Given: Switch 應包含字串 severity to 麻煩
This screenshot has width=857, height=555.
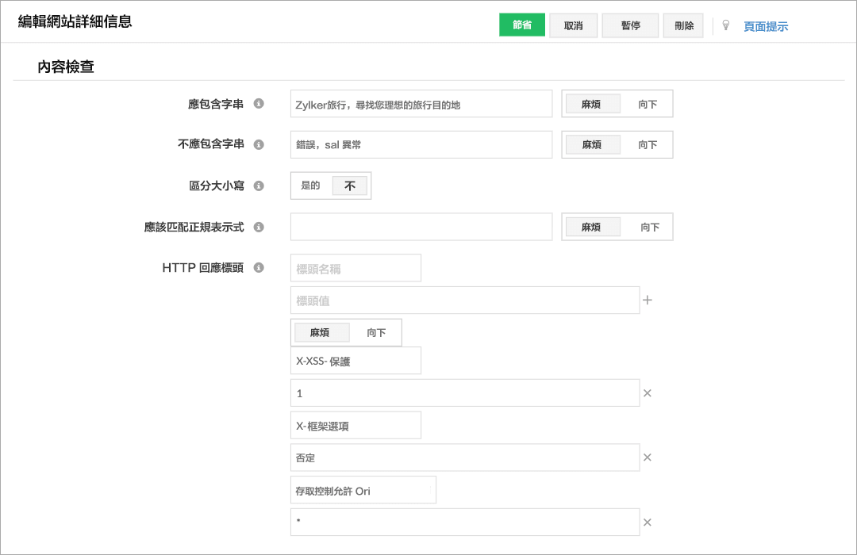Looking at the screenshot, I should 592,103.
